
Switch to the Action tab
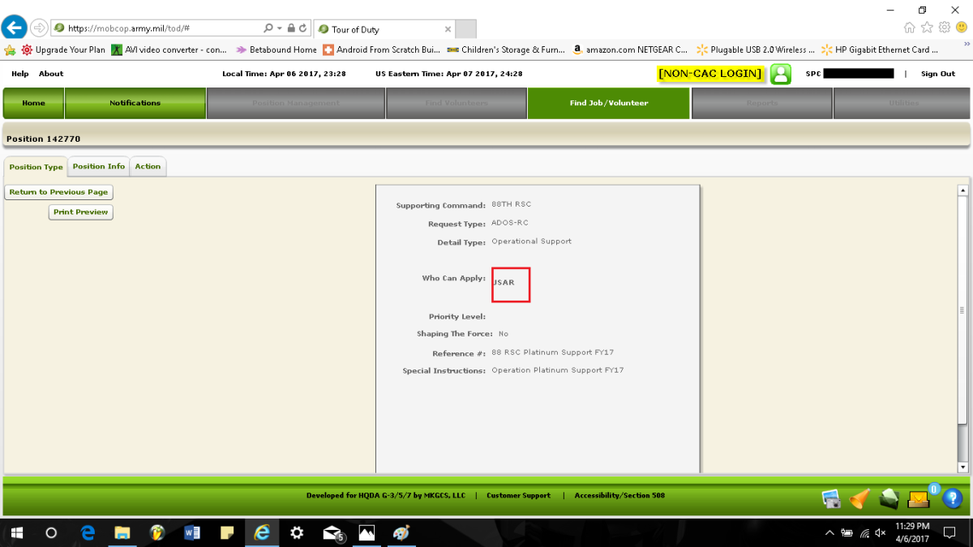coord(148,167)
